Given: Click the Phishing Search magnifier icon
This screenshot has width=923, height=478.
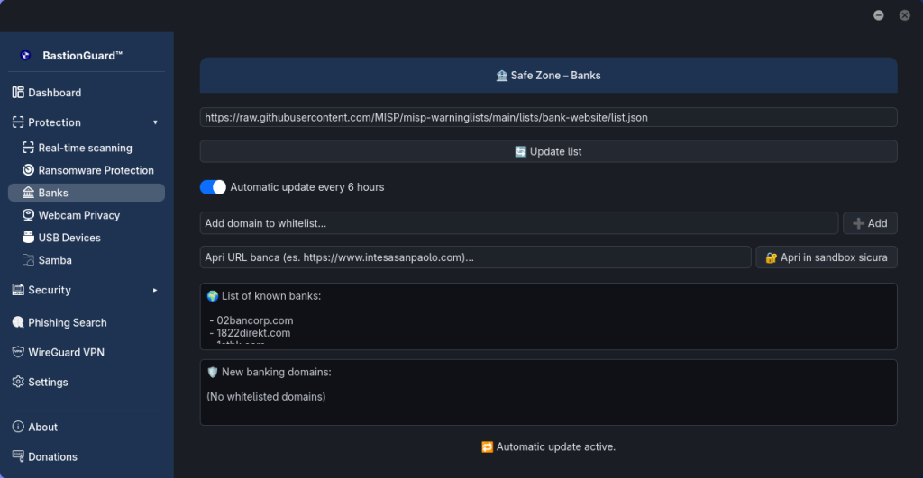Looking at the screenshot, I should [18, 322].
